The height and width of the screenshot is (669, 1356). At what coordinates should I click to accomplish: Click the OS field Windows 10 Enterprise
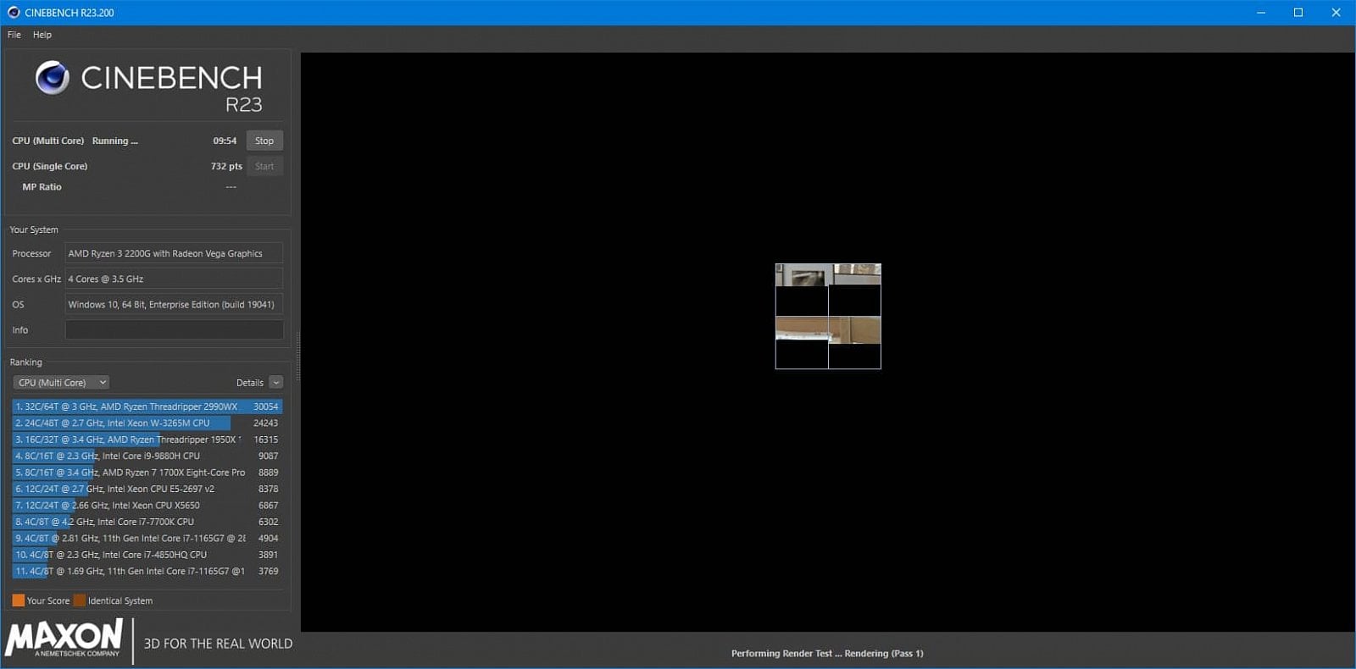[174, 304]
